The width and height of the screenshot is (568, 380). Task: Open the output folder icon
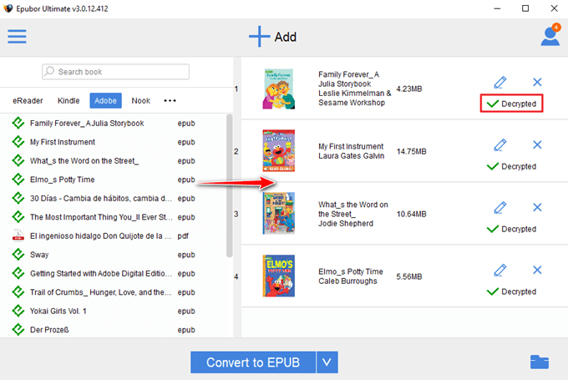540,362
